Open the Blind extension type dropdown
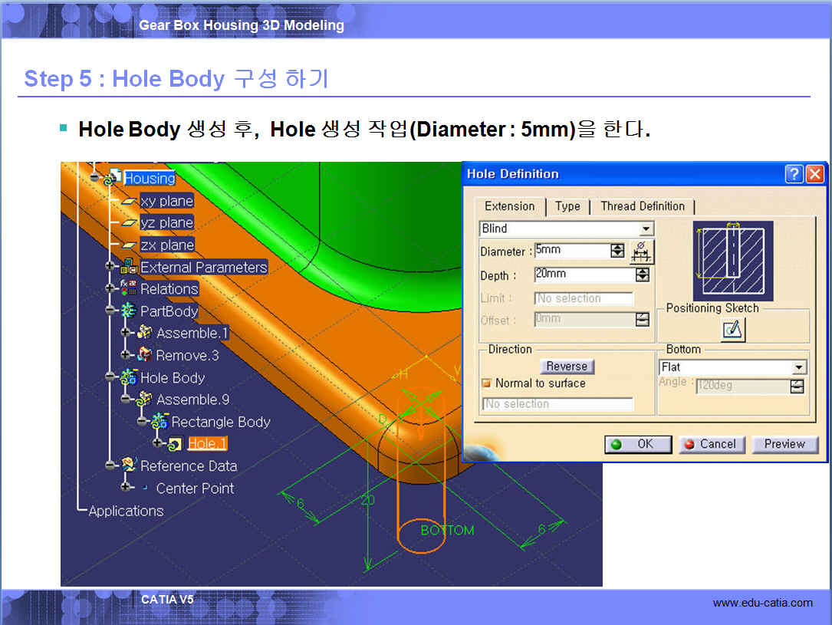832x625 pixels. 646,229
